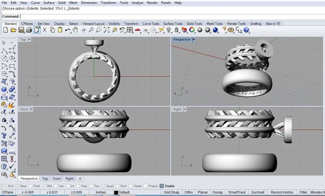Toggle the Knot osnap checkbox
This screenshot has width=325, height=196.
[117, 186]
